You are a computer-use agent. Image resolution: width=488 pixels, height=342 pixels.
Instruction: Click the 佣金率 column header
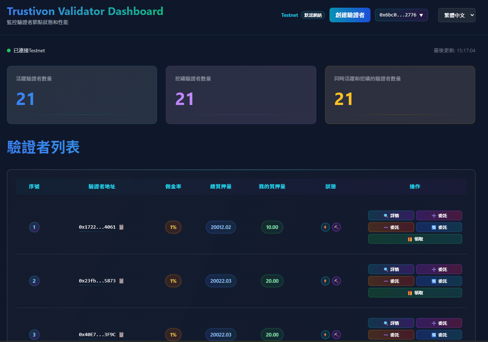coord(173,187)
